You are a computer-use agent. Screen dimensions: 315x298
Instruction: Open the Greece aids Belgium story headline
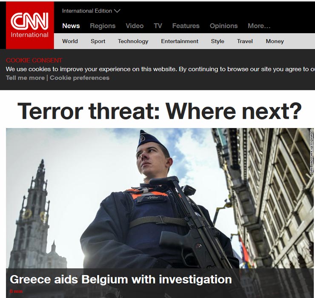coord(121,279)
